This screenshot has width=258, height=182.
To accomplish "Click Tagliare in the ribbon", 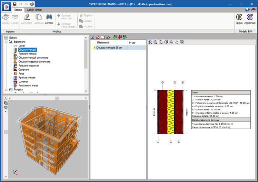I will [x=85, y=15].
